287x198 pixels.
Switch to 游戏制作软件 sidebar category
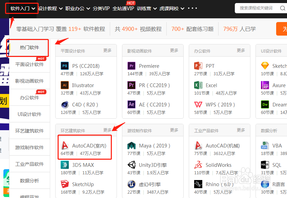pyautogui.click(x=29, y=147)
